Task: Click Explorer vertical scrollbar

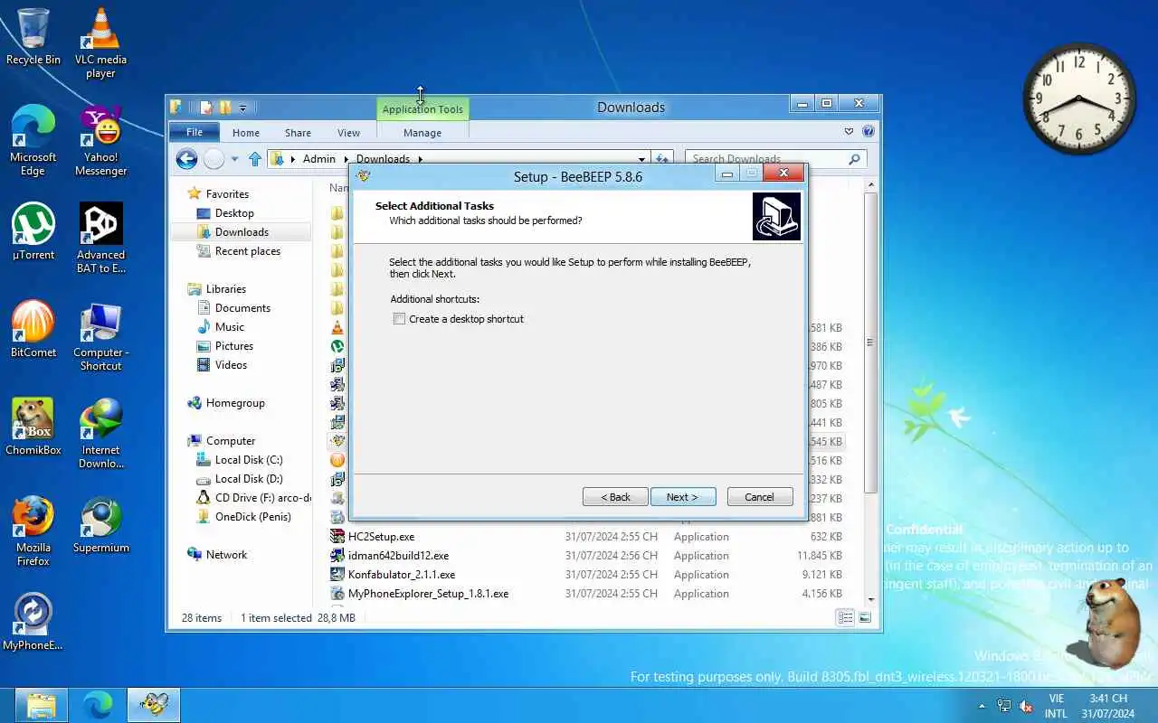Action: tap(870, 343)
